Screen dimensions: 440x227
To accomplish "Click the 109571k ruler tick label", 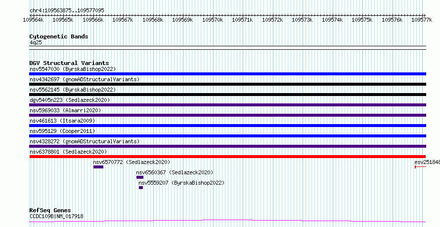I will click(x=243, y=20).
